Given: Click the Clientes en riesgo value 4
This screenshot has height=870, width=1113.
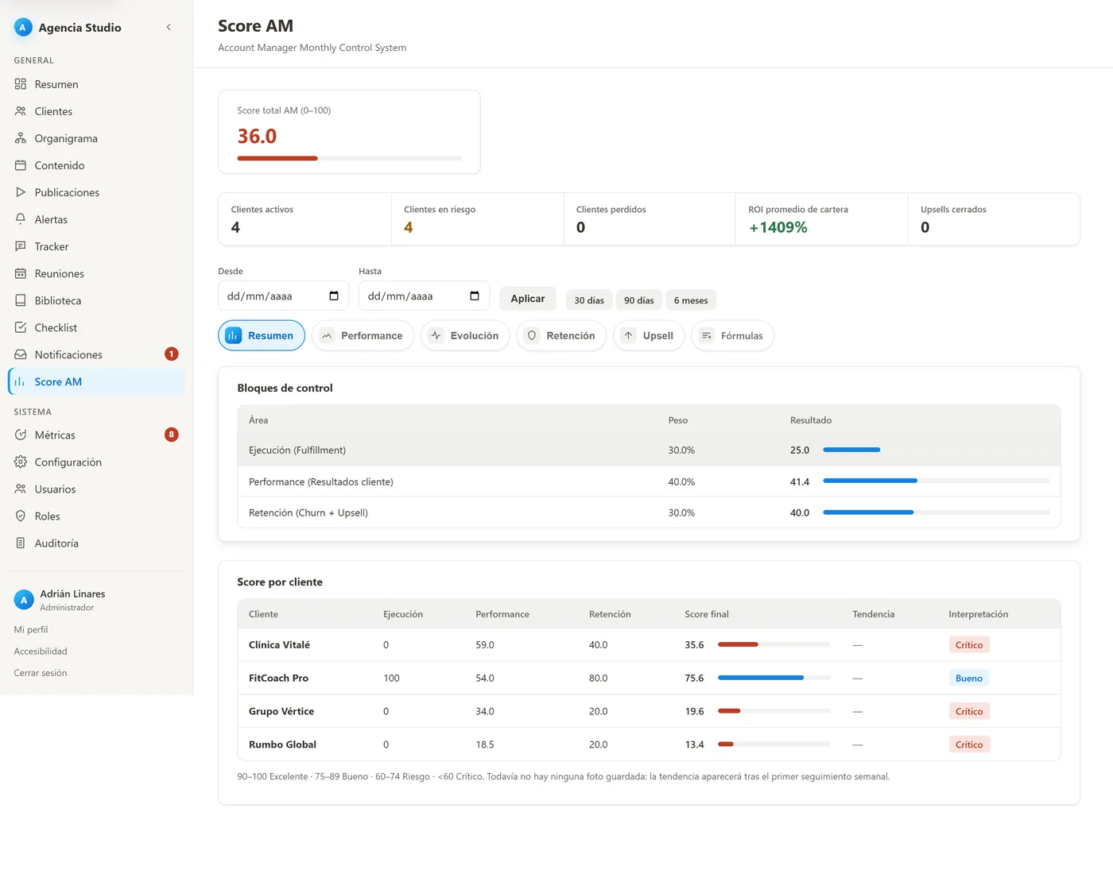Looking at the screenshot, I should [x=409, y=227].
